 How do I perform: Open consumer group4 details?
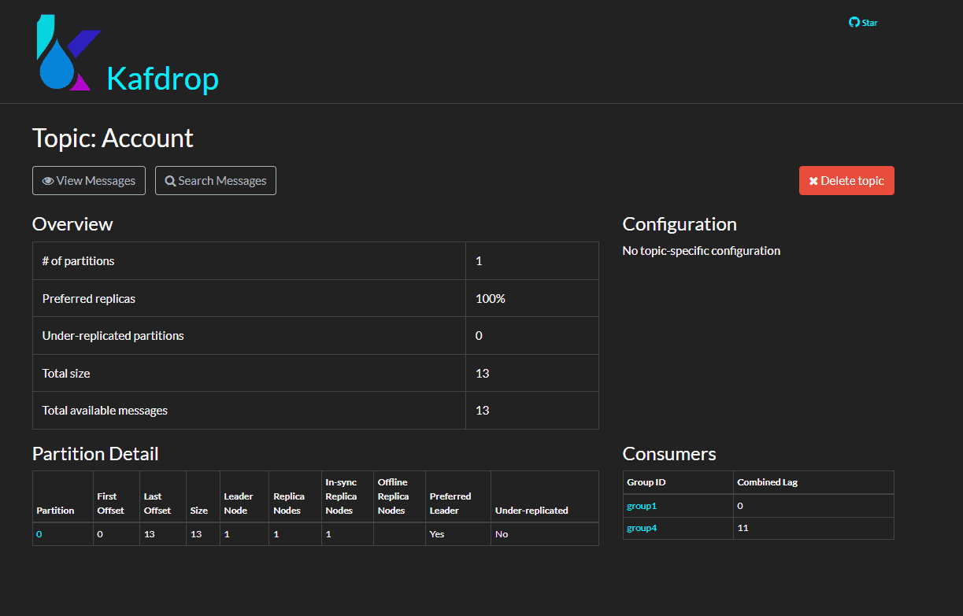click(641, 527)
